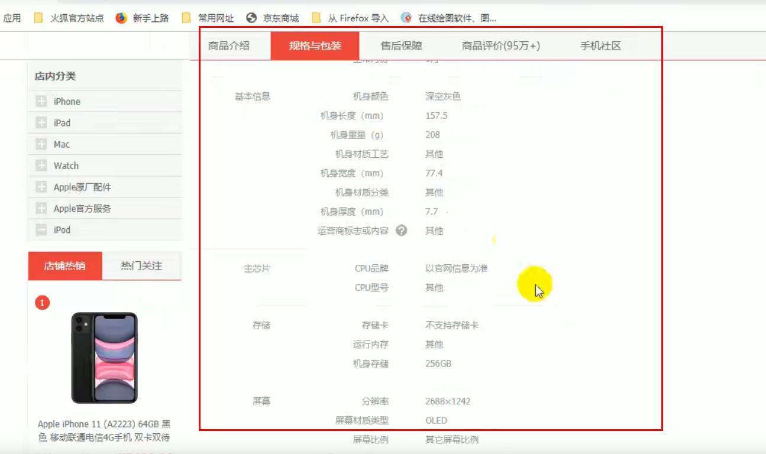Click the 店内分类 header

click(55, 76)
